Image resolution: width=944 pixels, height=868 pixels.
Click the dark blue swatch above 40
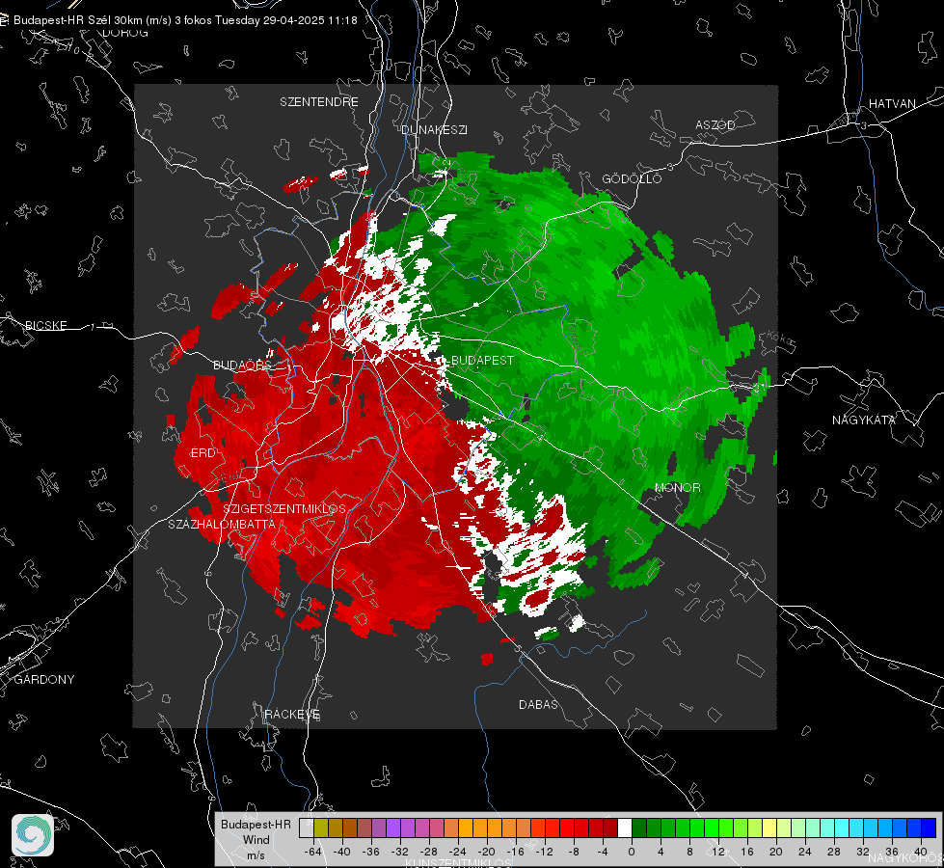(x=929, y=827)
